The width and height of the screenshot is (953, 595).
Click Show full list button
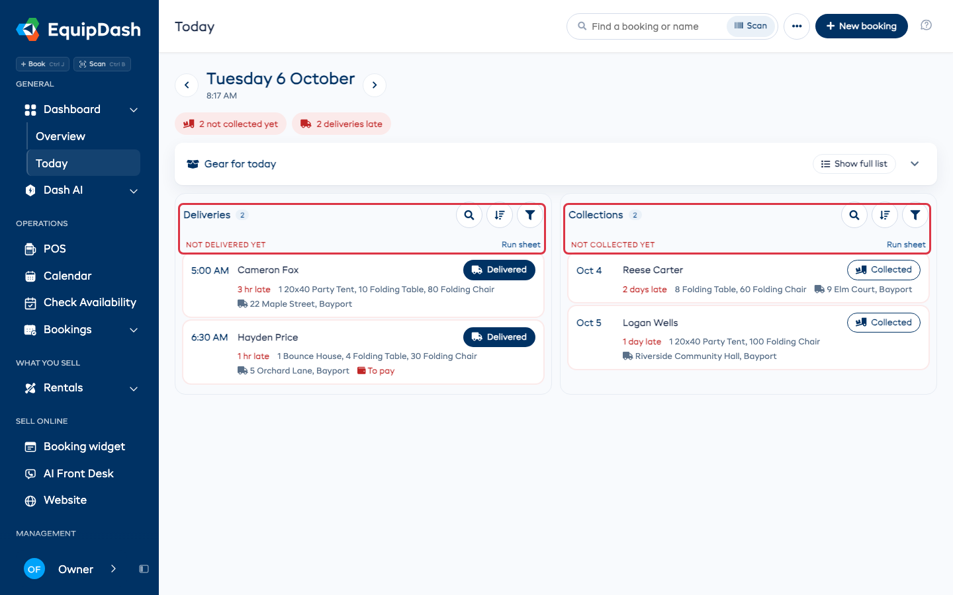(854, 164)
